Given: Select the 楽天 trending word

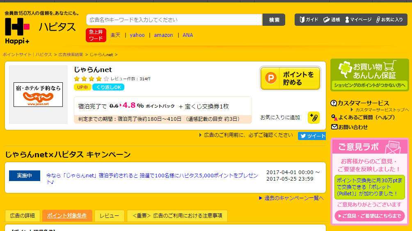Looking at the screenshot, I should tap(115, 35).
